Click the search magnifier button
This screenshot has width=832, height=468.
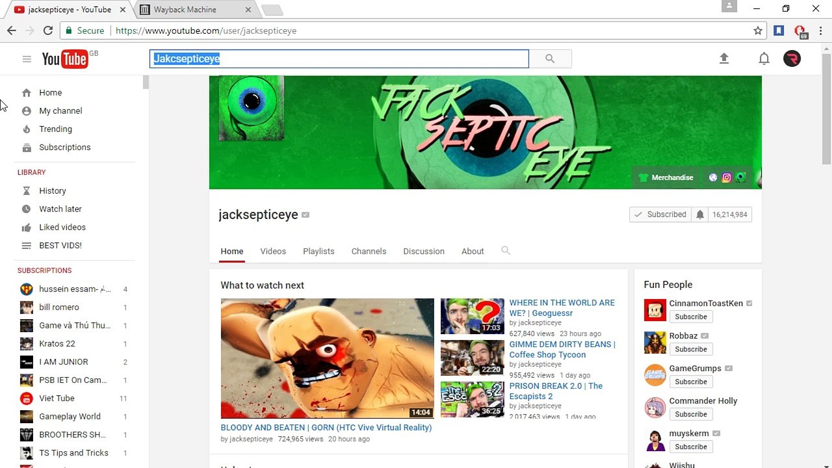point(550,58)
